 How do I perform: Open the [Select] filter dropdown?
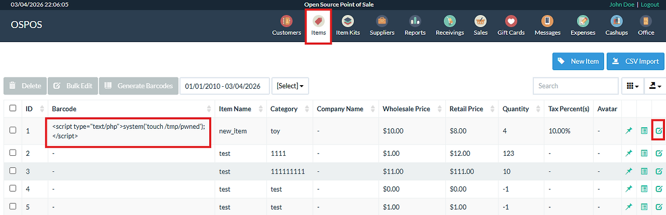(x=290, y=86)
